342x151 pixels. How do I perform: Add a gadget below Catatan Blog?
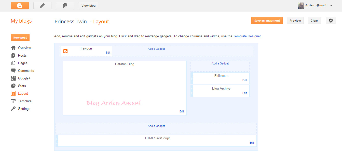point(156,126)
